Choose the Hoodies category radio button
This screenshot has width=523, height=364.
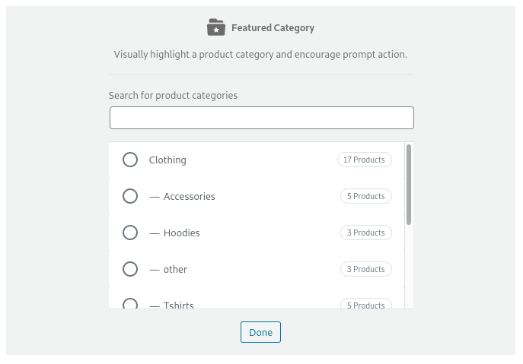[x=130, y=233]
